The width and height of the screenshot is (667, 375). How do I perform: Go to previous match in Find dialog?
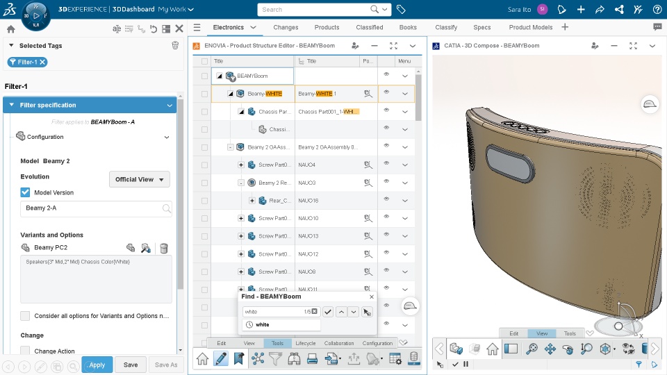pyautogui.click(x=341, y=312)
